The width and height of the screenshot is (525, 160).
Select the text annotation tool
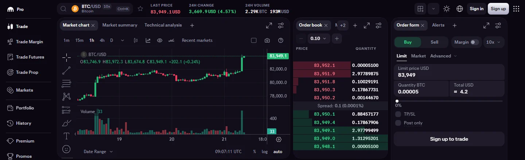tap(66, 136)
